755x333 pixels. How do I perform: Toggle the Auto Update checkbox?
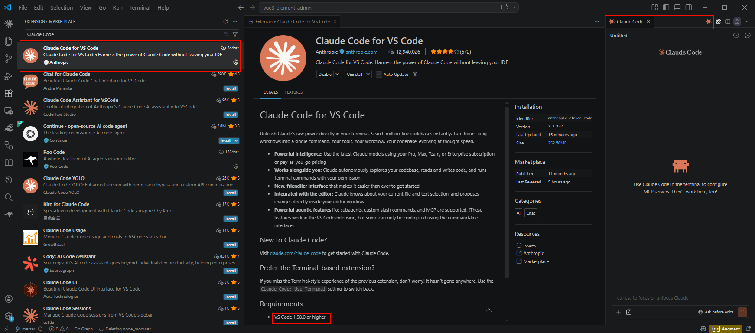tap(379, 74)
